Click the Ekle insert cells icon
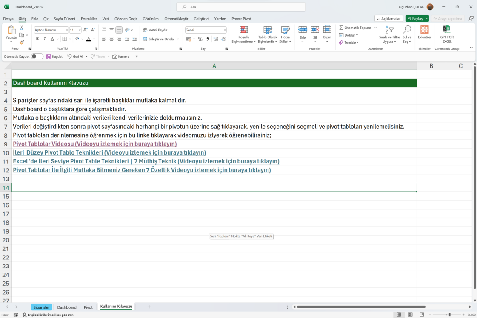Image resolution: width=477 pixels, height=318 pixels. [303, 30]
